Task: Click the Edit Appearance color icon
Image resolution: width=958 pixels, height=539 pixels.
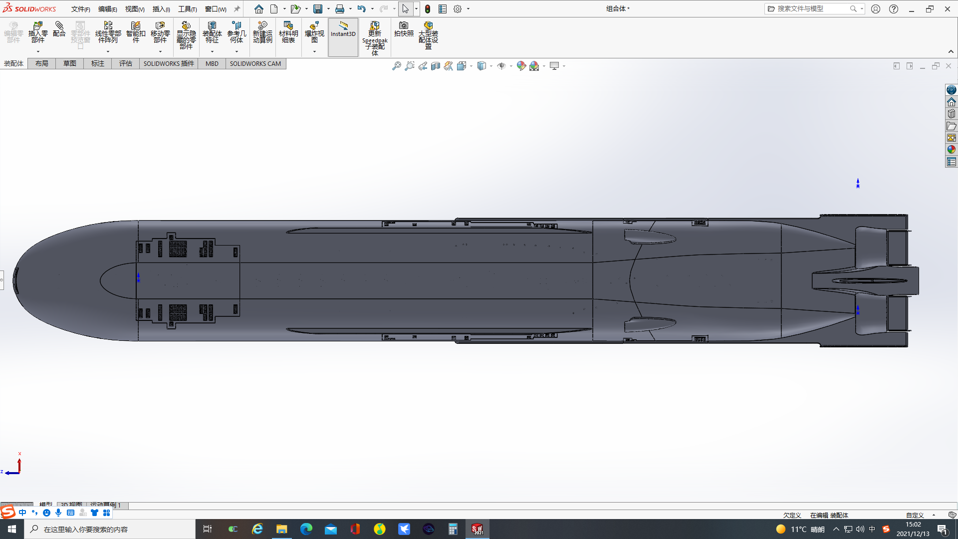Action: (521, 66)
